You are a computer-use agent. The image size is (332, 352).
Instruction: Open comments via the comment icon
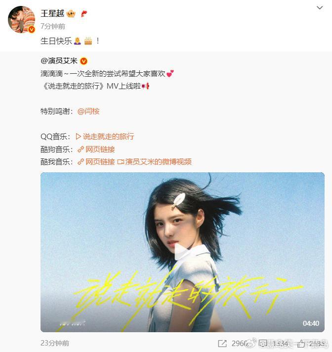pyautogui.click(x=263, y=343)
